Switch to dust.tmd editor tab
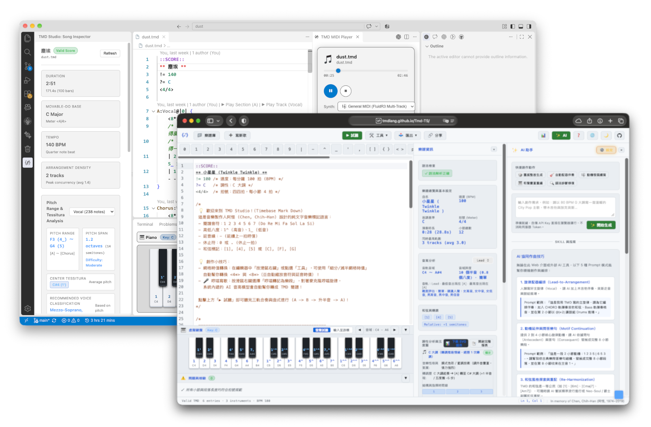Image resolution: width=651 pixels, height=427 pixels. 151,37
